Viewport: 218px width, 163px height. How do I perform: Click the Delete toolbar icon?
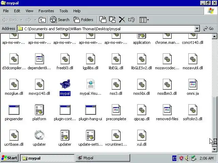point(122,20)
